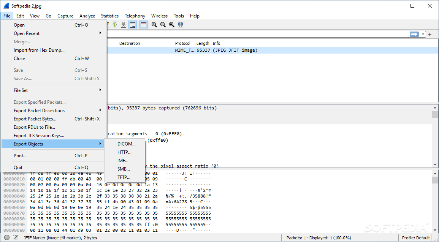439x242 pixels.
Task: Toggle colorize packet list icon
Action: 143,25
